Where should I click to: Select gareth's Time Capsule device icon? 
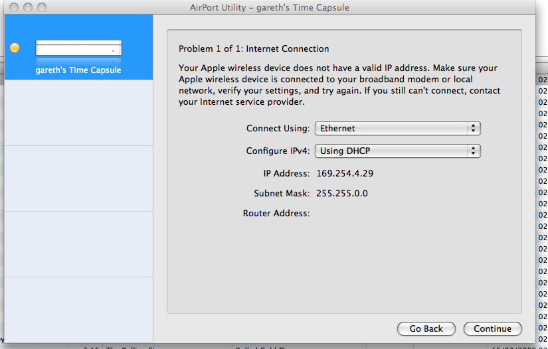(x=78, y=48)
